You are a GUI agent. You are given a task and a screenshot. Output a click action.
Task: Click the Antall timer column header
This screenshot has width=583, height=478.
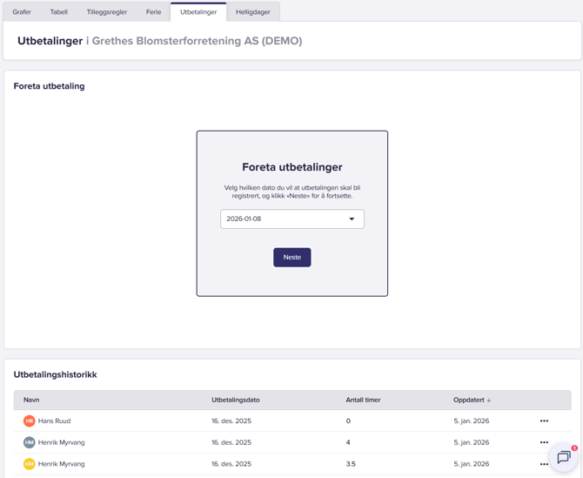(363, 401)
